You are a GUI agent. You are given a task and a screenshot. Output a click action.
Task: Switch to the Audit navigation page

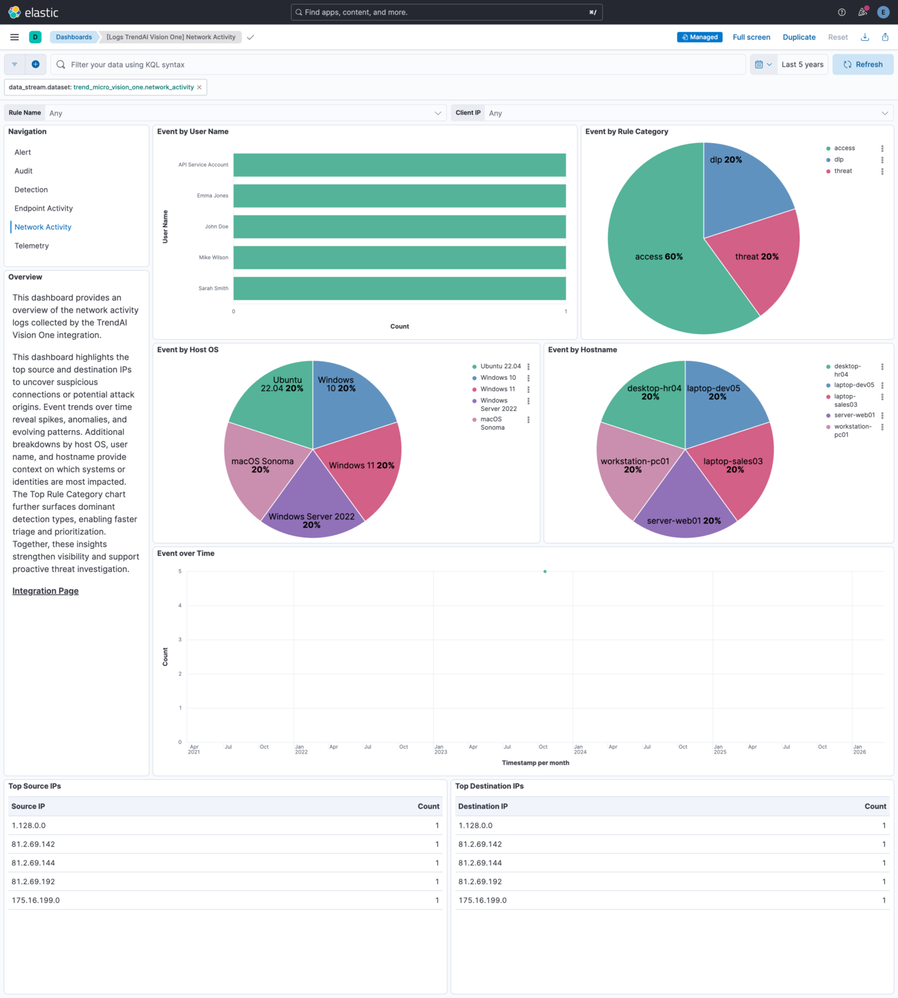(x=23, y=171)
